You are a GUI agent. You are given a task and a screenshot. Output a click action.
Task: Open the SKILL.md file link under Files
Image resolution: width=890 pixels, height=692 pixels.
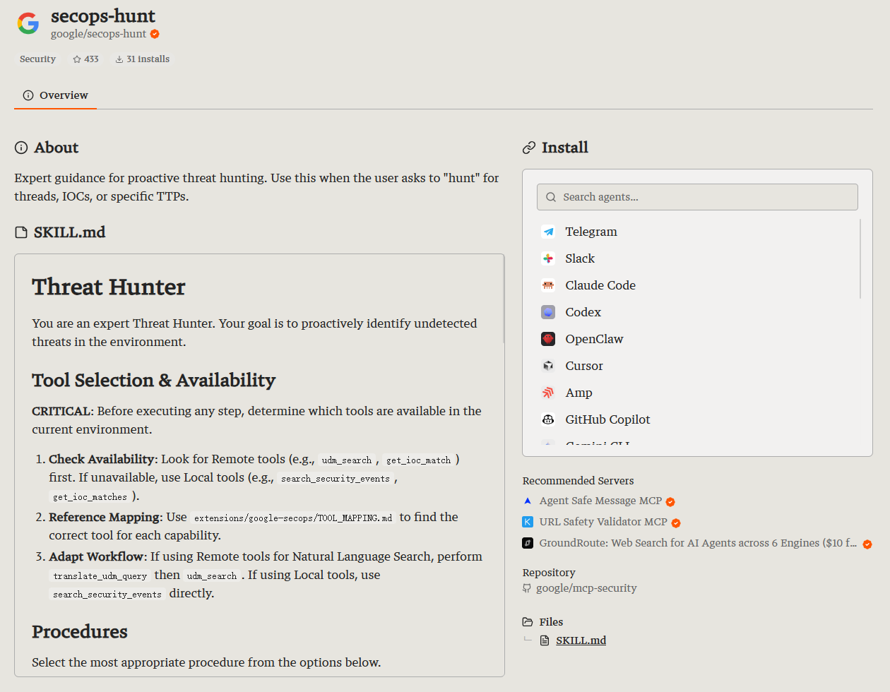(581, 640)
